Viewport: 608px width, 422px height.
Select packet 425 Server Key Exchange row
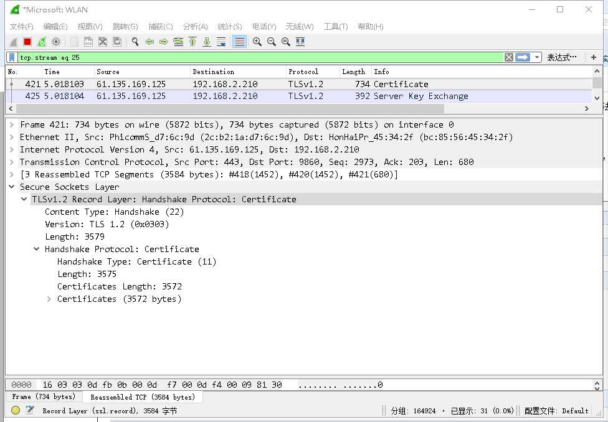(299, 96)
